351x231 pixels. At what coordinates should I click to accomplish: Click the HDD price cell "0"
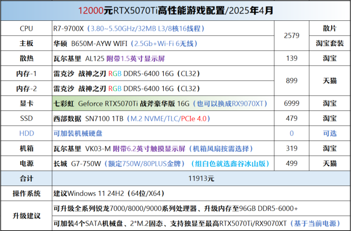point(292,133)
